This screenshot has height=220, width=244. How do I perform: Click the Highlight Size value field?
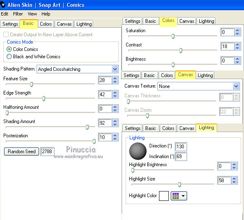click(x=224, y=180)
